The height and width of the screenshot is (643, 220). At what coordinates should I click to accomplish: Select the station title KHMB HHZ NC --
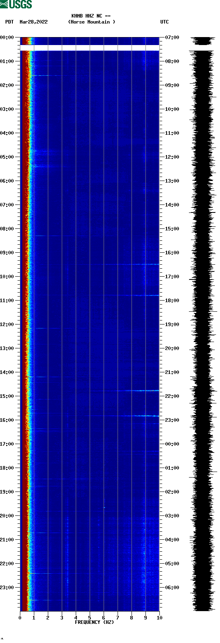91,16
